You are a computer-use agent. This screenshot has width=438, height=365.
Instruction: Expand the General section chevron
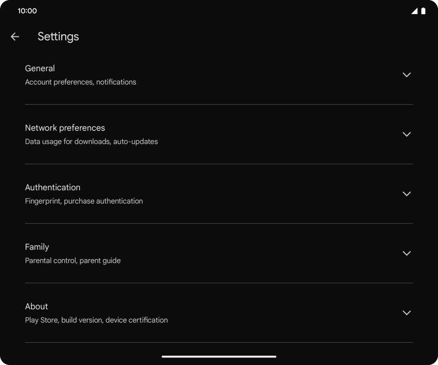pyautogui.click(x=406, y=75)
